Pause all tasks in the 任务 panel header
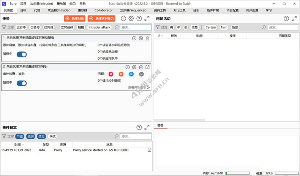 click(124, 19)
